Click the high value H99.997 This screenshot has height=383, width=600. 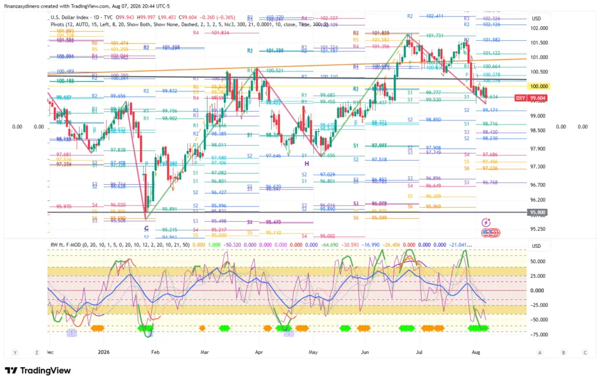[147, 18]
